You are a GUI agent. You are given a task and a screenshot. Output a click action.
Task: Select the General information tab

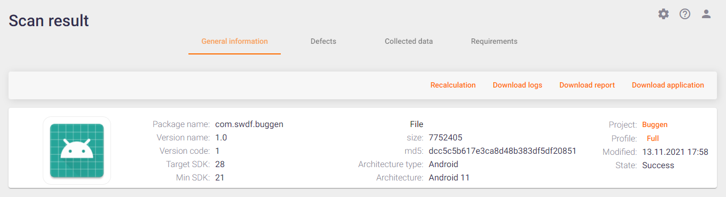[234, 41]
